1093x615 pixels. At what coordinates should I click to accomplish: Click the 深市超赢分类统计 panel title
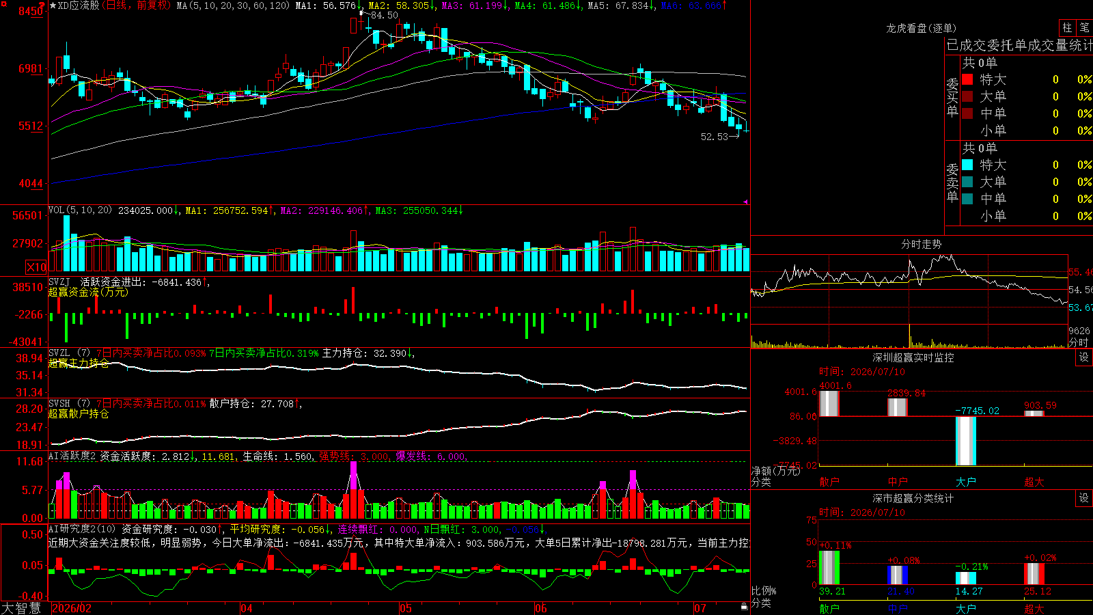pyautogui.click(x=913, y=498)
